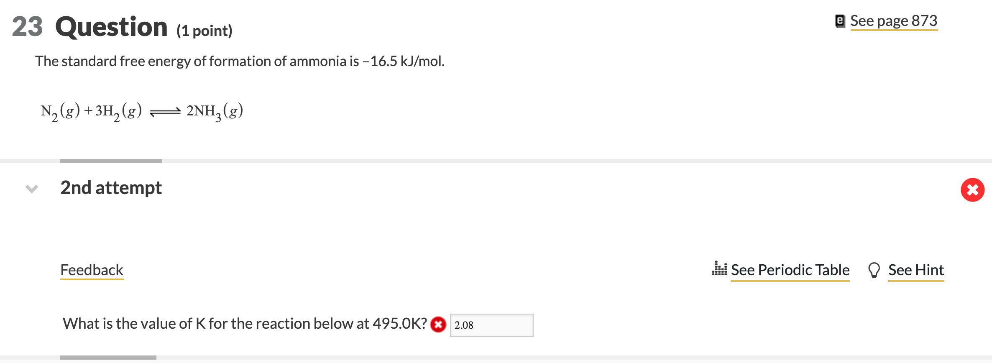Click the lightbulb hint icon
Image resolution: width=992 pixels, height=363 pixels.
[x=874, y=270]
